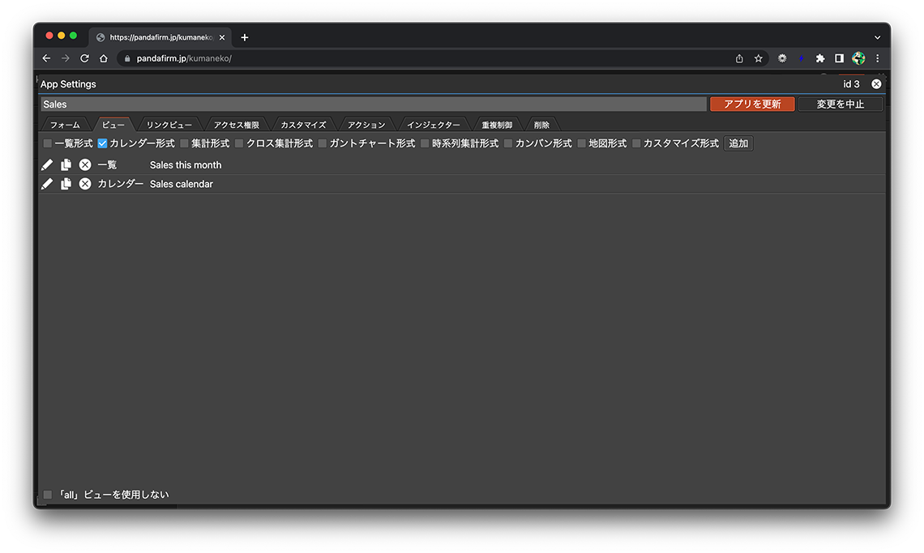924x553 pixels.
Task: Copy the Sales calendar view
Action: pos(66,185)
